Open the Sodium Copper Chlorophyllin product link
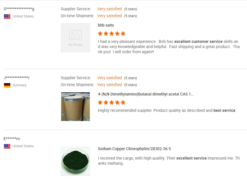 pos(134,149)
